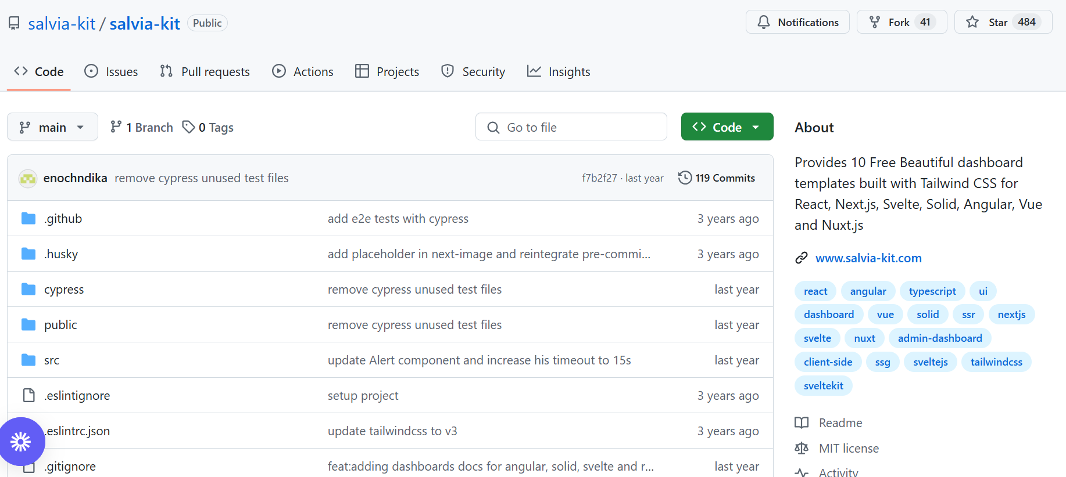
Task: Open the Pull requests tab
Action: (x=205, y=71)
